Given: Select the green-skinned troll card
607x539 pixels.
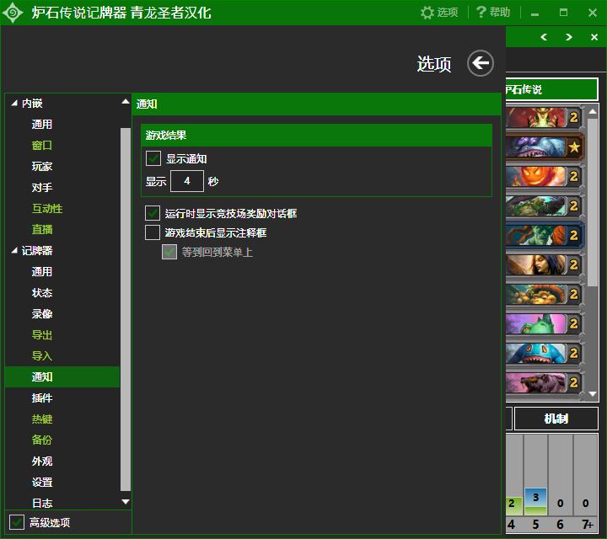Looking at the screenshot, I should point(545,235).
